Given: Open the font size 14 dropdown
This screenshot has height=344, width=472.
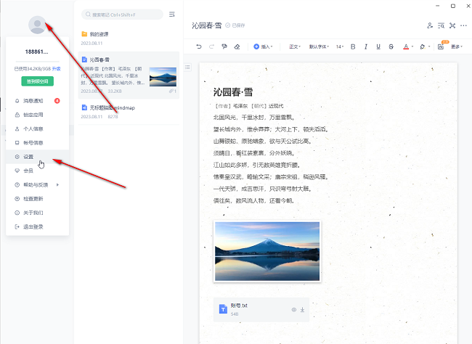Looking at the screenshot, I should (x=340, y=46).
